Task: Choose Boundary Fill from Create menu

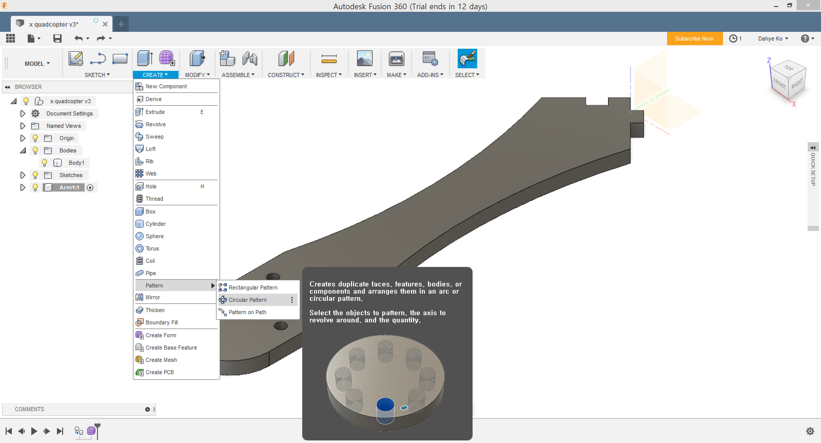Action: (x=176, y=322)
